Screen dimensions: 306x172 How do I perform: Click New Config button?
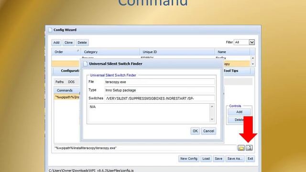coord(189,159)
